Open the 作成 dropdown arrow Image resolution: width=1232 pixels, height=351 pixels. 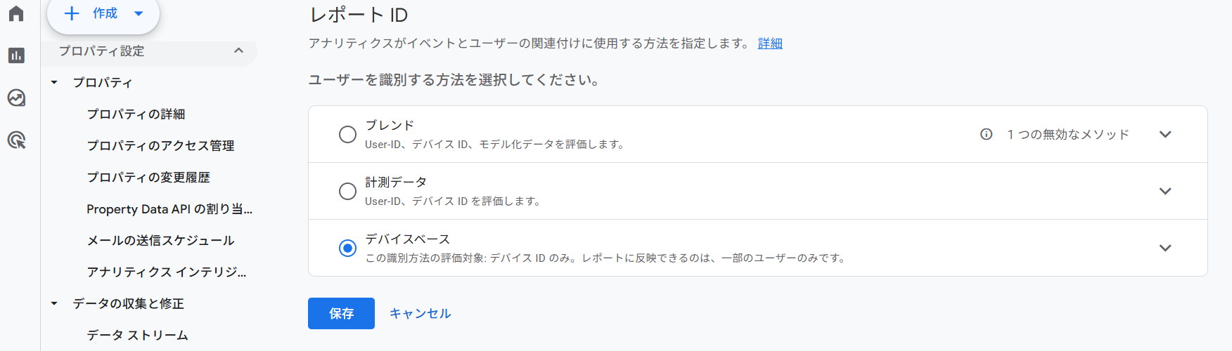[139, 13]
